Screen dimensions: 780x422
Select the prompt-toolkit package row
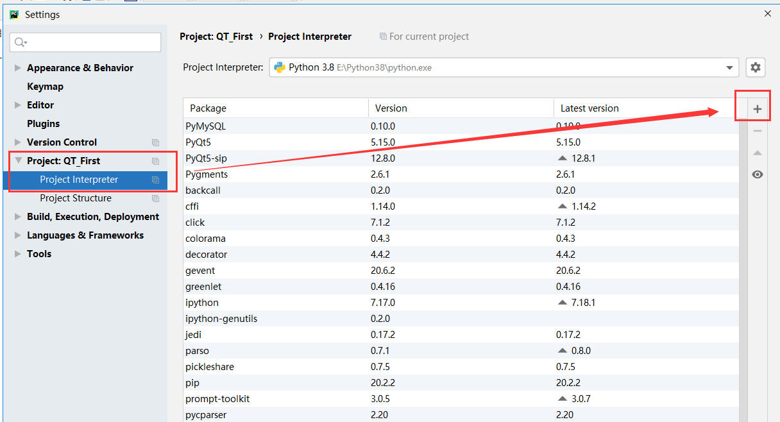coord(461,399)
